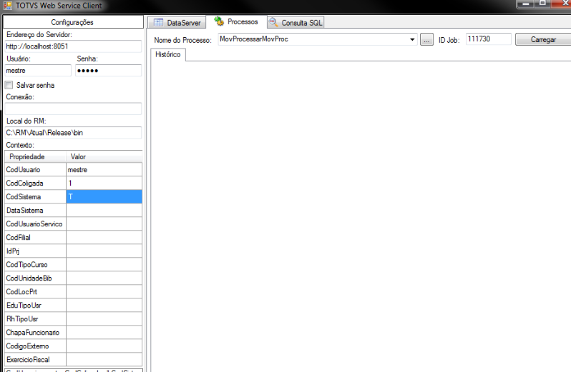Switch to the Processos tab
The height and width of the screenshot is (372, 571).
pos(236,22)
